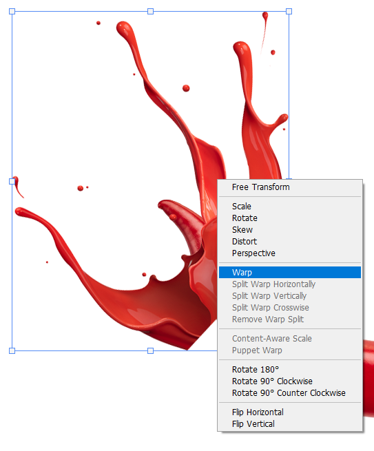Image resolution: width=374 pixels, height=451 pixels.
Task: Click Remove Warp Split entry
Action: pos(290,319)
